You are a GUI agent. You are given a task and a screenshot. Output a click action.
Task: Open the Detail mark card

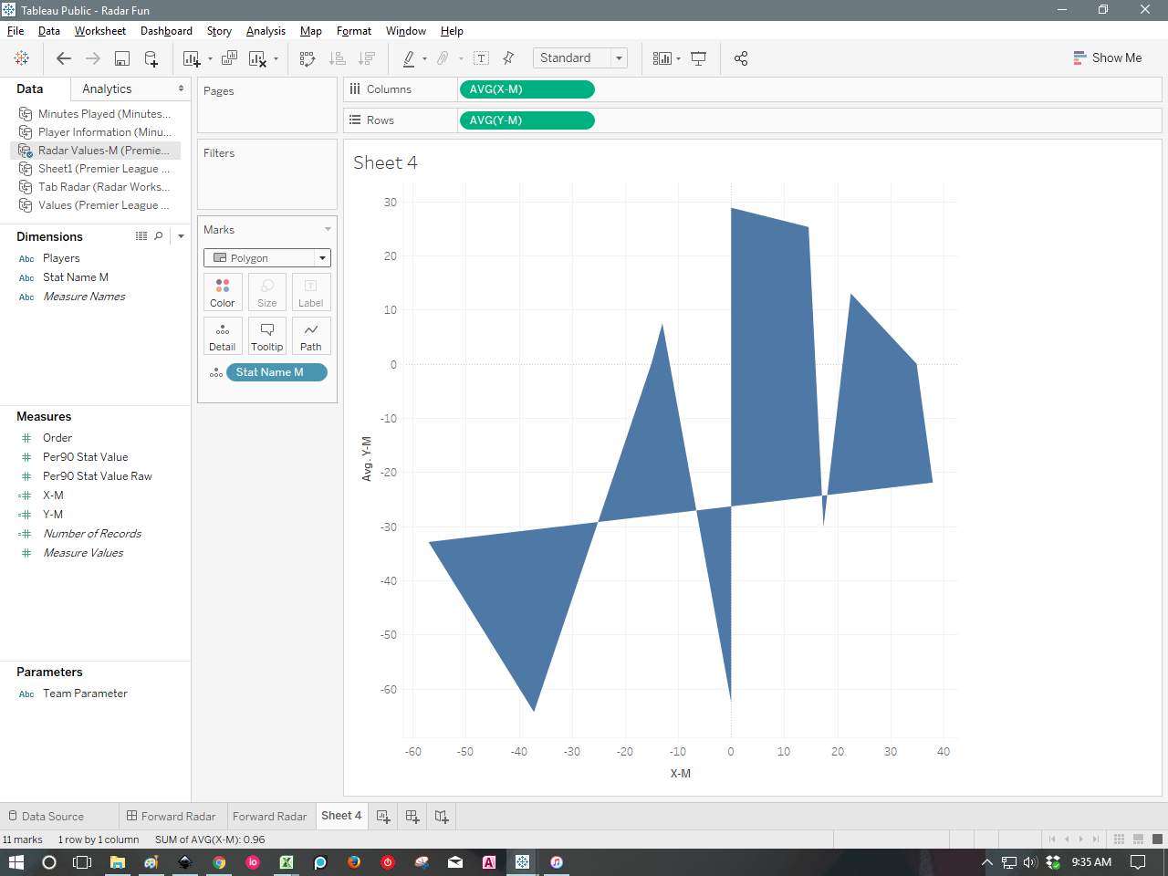point(223,336)
